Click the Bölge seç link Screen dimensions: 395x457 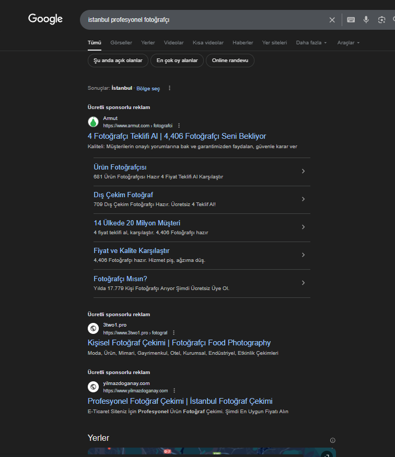click(148, 88)
